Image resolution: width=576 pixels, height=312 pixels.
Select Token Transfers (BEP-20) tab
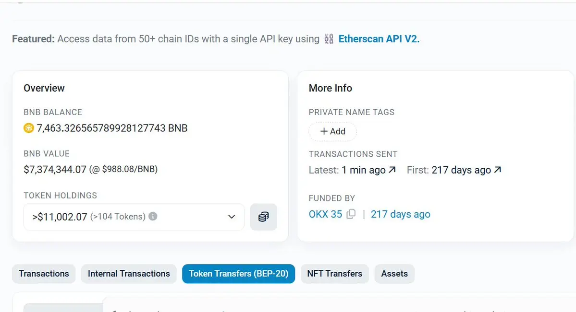pyautogui.click(x=238, y=274)
